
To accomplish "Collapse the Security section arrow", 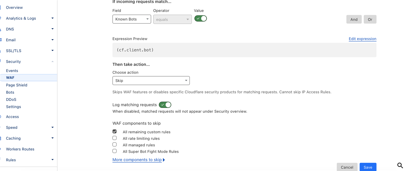I will [x=52, y=61].
